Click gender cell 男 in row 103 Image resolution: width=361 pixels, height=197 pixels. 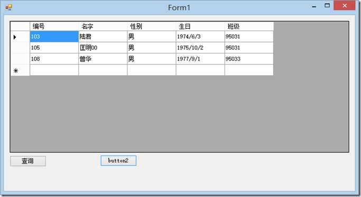pyautogui.click(x=152, y=36)
